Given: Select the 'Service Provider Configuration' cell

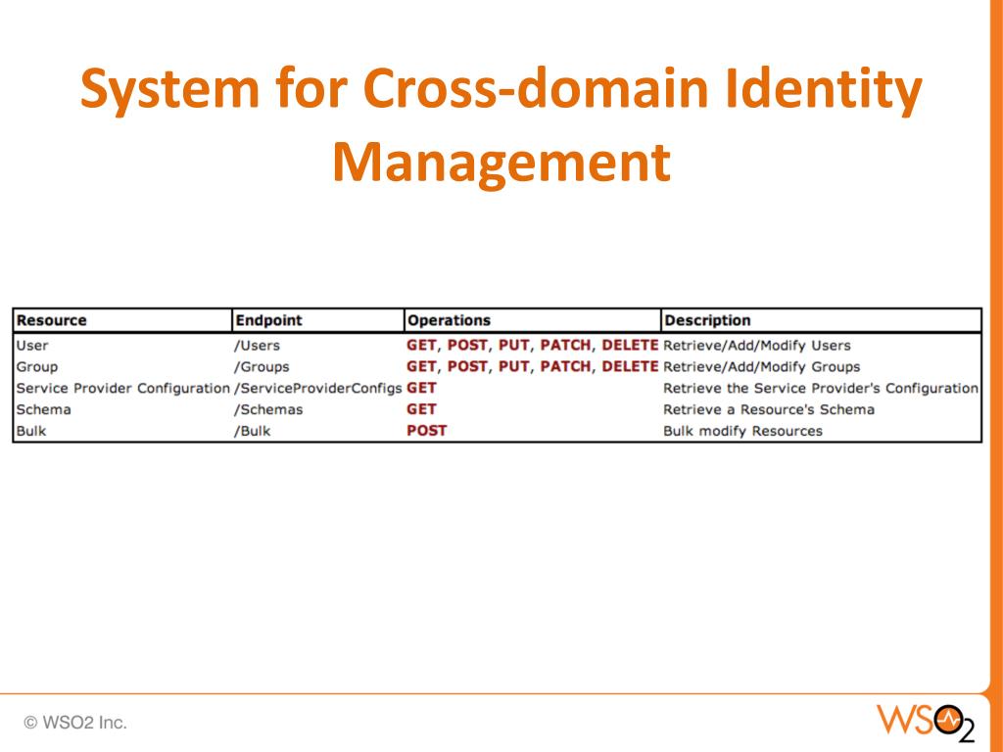Looking at the screenshot, I should 122,388.
